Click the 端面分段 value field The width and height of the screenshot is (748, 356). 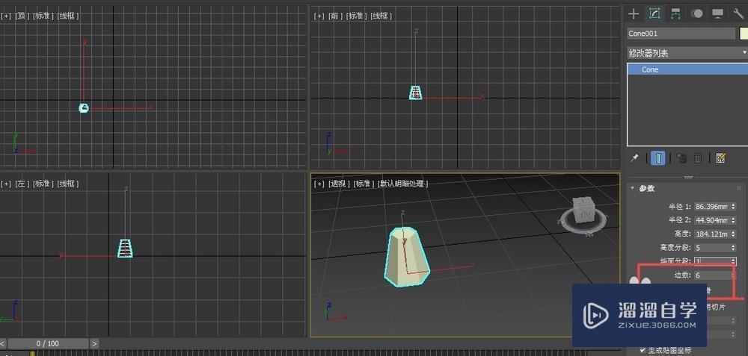712,261
